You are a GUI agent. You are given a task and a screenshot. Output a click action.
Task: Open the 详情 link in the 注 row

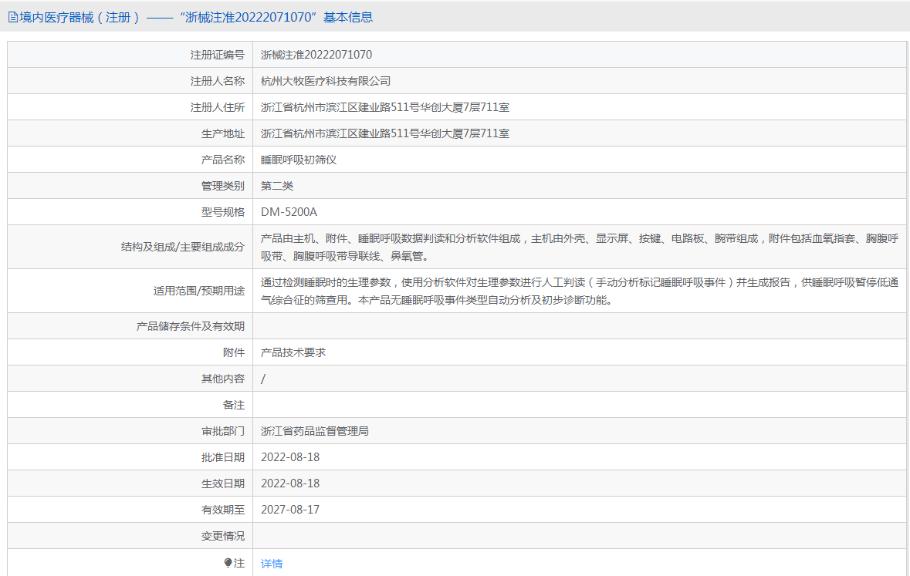272,563
